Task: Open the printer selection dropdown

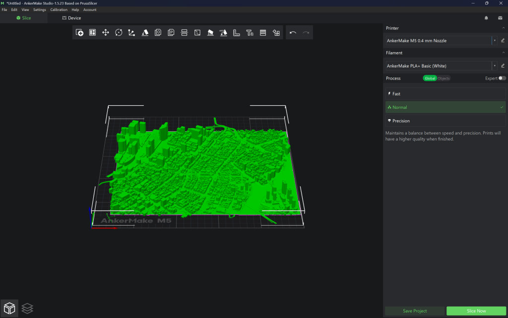Action: point(495,41)
